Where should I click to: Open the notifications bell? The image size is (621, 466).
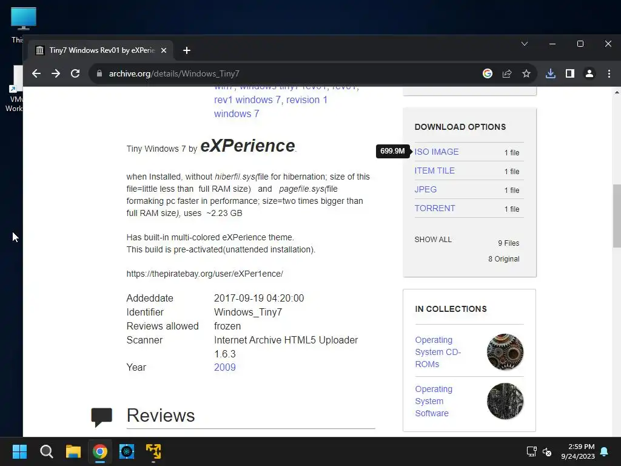tap(605, 451)
